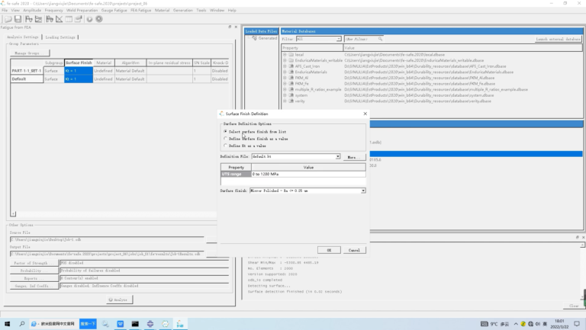Viewport: 586px width, 330px height.
Task: Click the open file folder toolbar icon
Action: (x=8, y=19)
